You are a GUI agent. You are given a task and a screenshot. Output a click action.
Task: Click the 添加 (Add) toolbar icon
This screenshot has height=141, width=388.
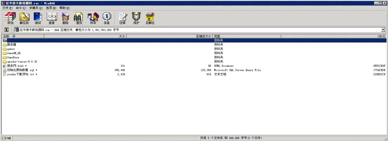[10, 18]
